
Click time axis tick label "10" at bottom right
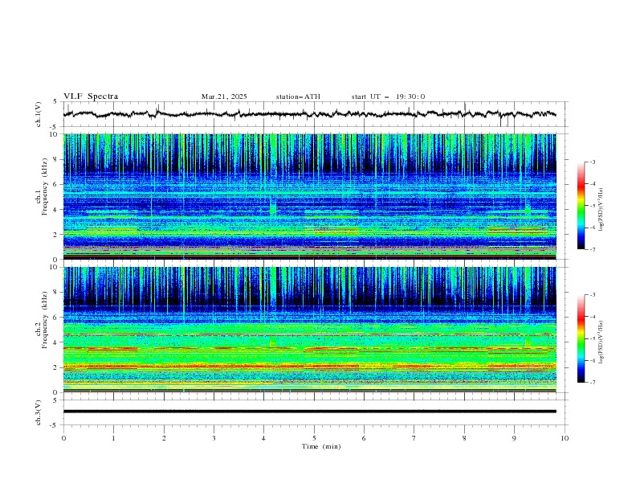pos(565,438)
